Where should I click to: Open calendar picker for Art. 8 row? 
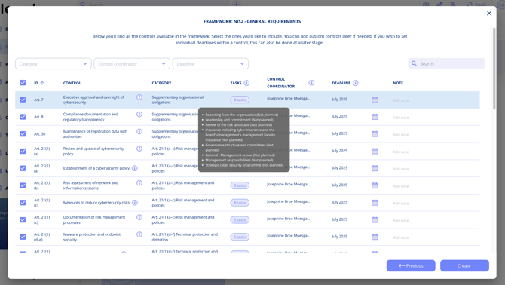point(375,117)
